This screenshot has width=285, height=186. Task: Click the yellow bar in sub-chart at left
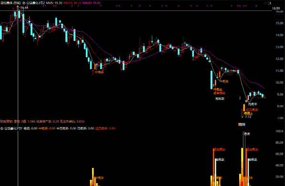(x=93, y=177)
